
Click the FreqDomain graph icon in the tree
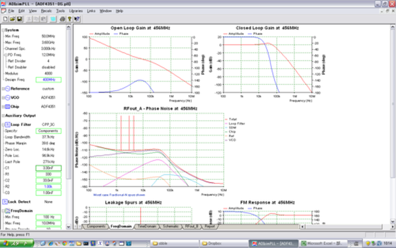click(x=7, y=211)
